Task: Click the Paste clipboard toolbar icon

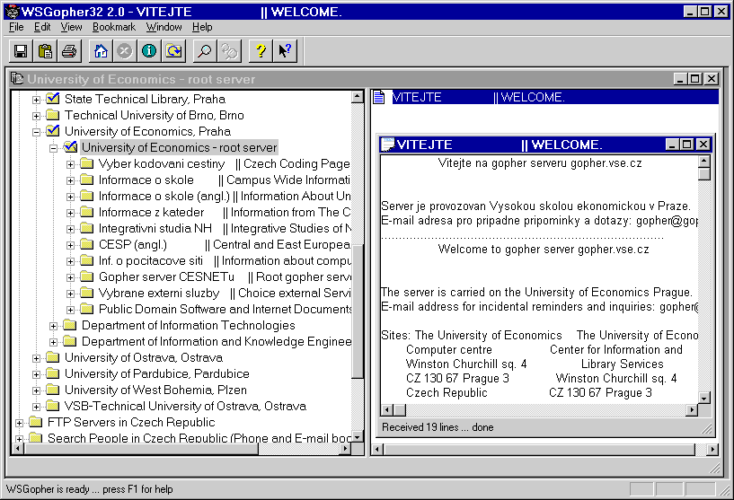Action: [45, 51]
